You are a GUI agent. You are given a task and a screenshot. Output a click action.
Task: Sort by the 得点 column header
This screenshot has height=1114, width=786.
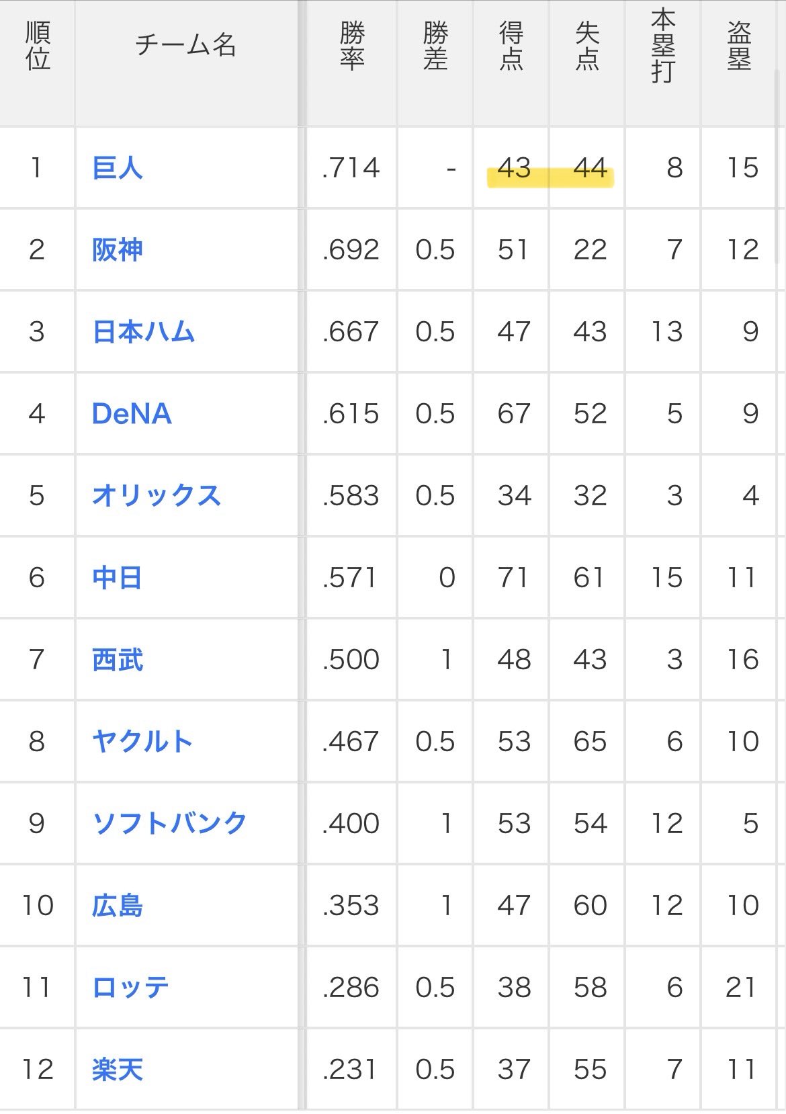511,46
